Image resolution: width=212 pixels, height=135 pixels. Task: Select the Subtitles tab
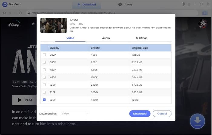141,38
